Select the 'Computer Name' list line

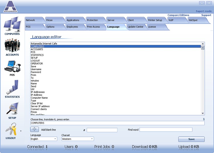pyautogui.click(x=116, y=98)
